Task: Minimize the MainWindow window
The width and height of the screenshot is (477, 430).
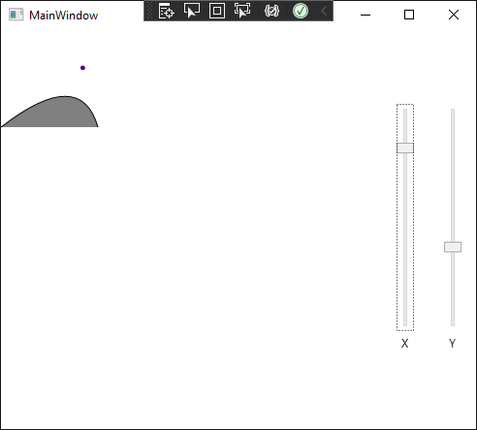Action: click(366, 15)
